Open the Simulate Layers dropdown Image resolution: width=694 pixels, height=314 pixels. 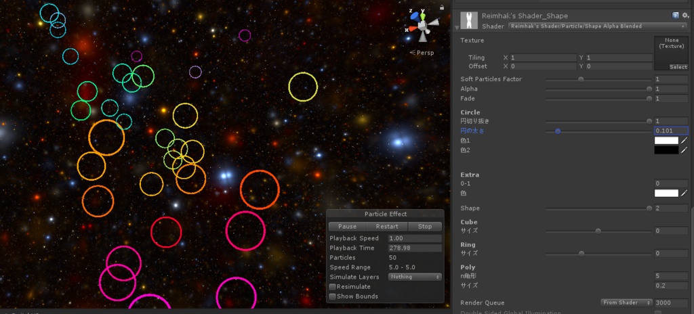point(415,277)
